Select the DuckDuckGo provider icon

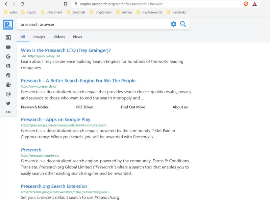(x=8, y=66)
